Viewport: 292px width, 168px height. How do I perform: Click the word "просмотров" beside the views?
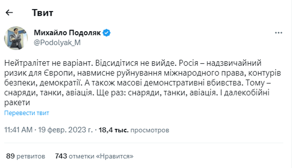coord(150,129)
